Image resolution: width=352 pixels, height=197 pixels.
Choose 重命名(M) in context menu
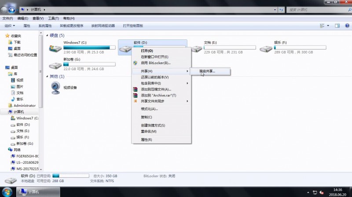tap(161, 132)
